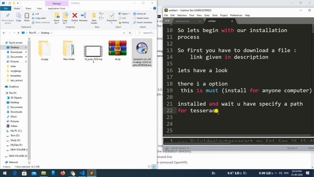Click Paste shortcut in the ribbon

[41, 23]
